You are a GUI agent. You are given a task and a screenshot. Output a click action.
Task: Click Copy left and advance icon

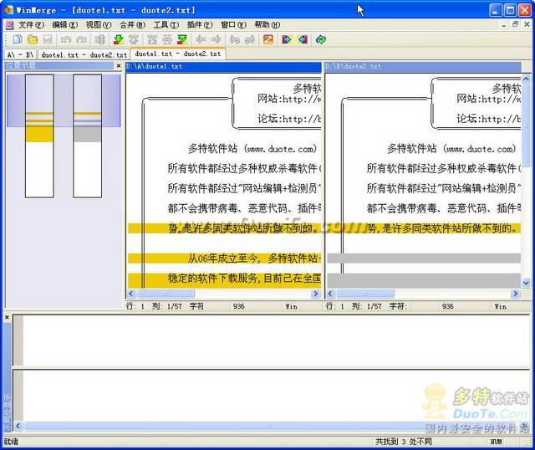coord(250,39)
